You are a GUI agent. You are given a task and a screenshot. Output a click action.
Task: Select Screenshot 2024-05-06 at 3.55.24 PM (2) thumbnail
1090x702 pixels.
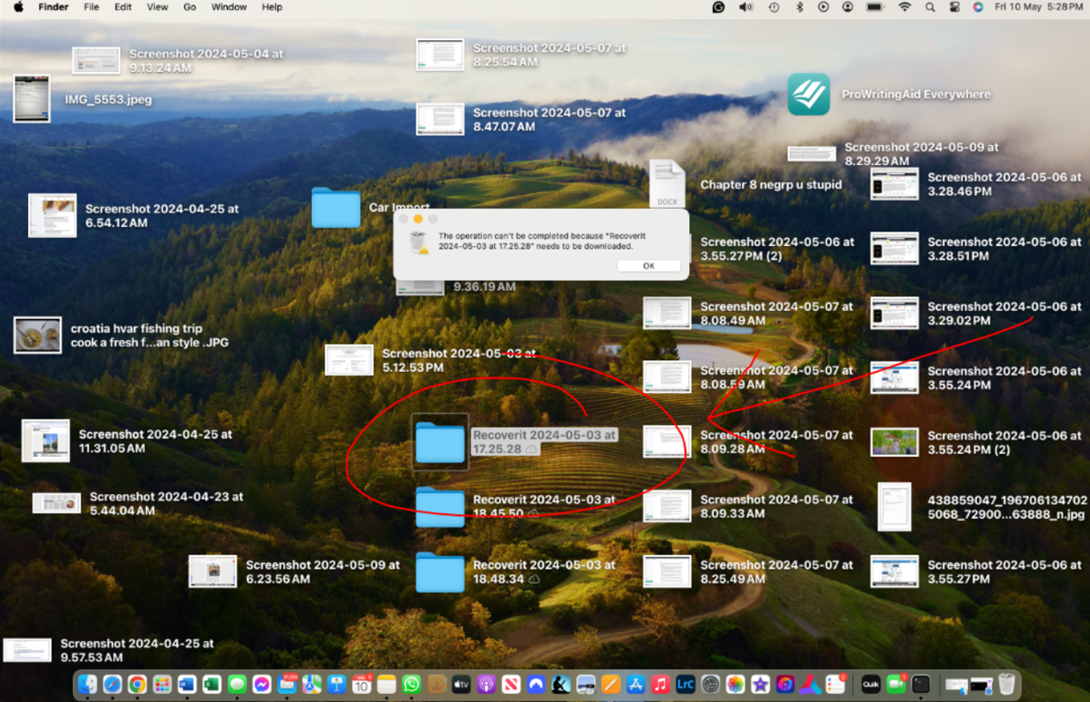[x=894, y=442]
